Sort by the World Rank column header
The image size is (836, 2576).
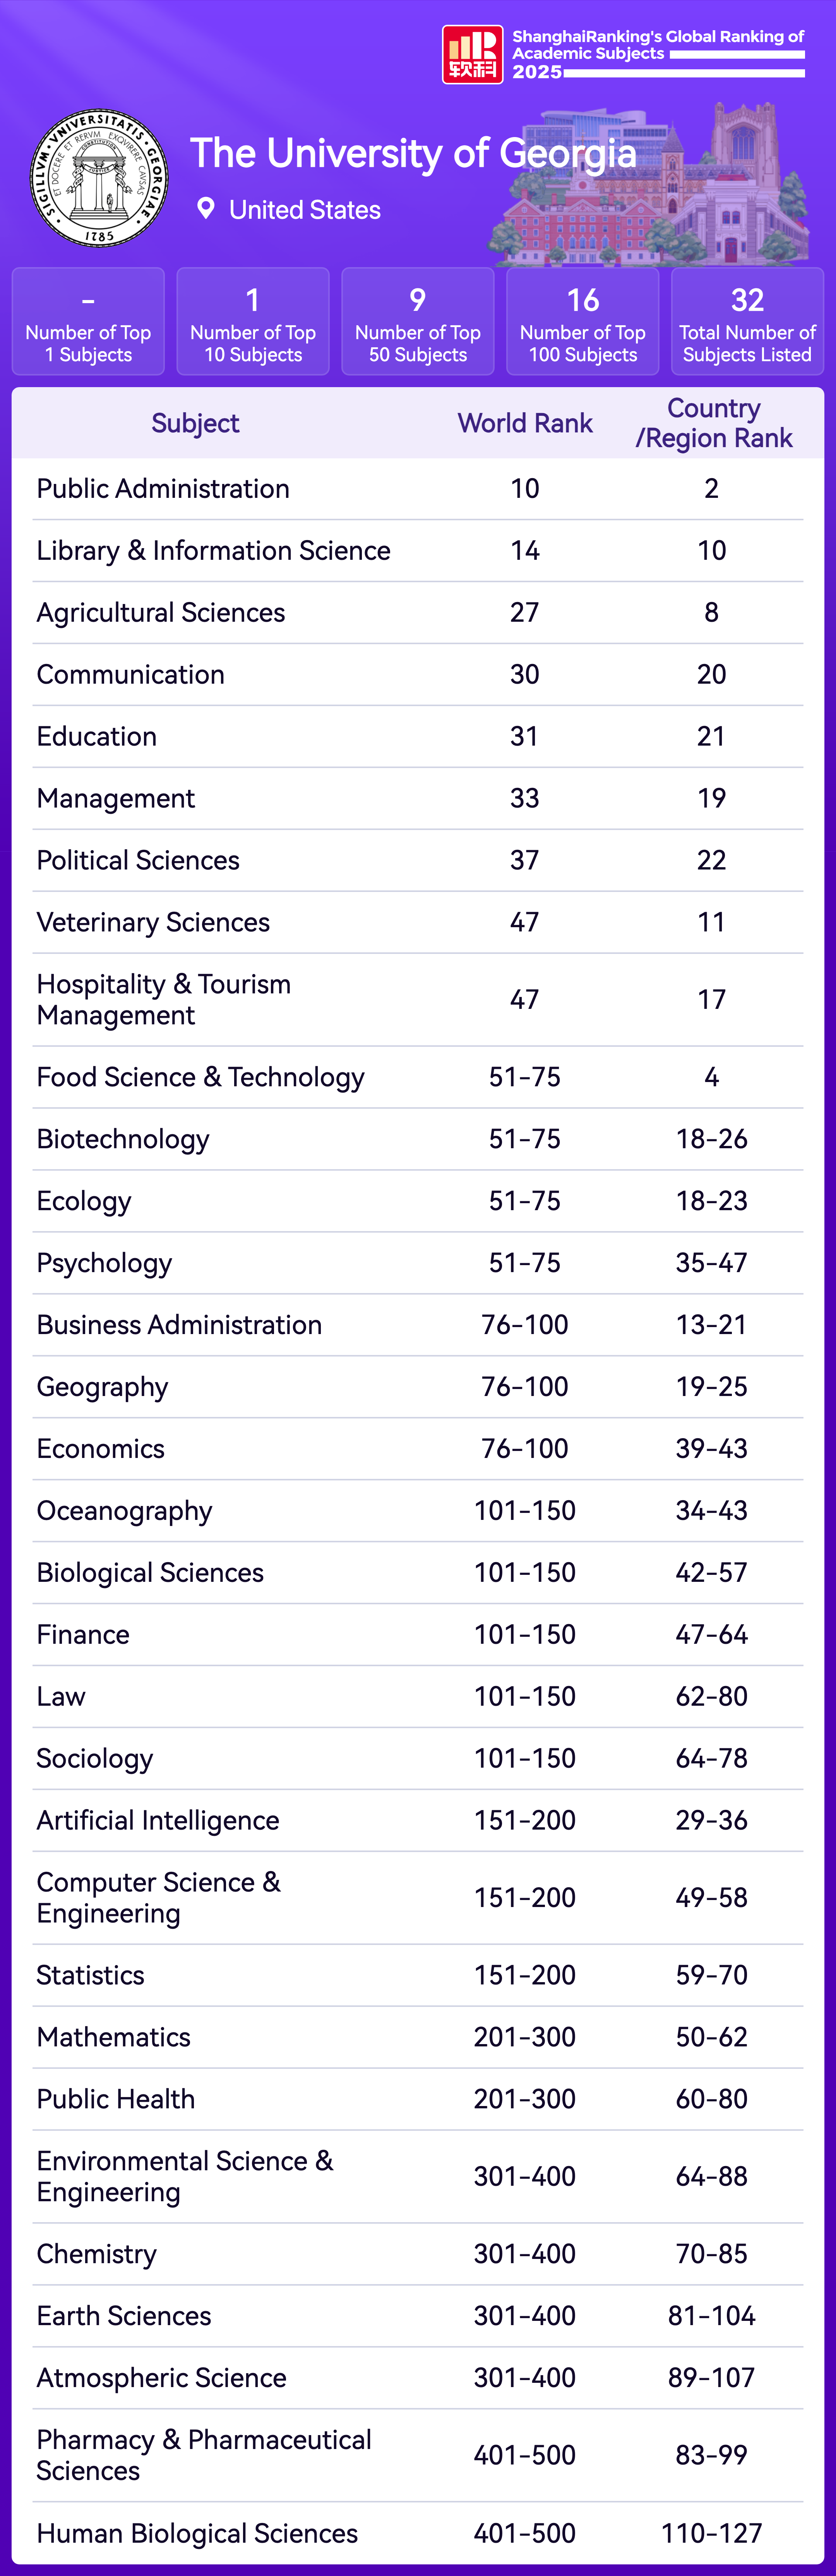click(525, 424)
